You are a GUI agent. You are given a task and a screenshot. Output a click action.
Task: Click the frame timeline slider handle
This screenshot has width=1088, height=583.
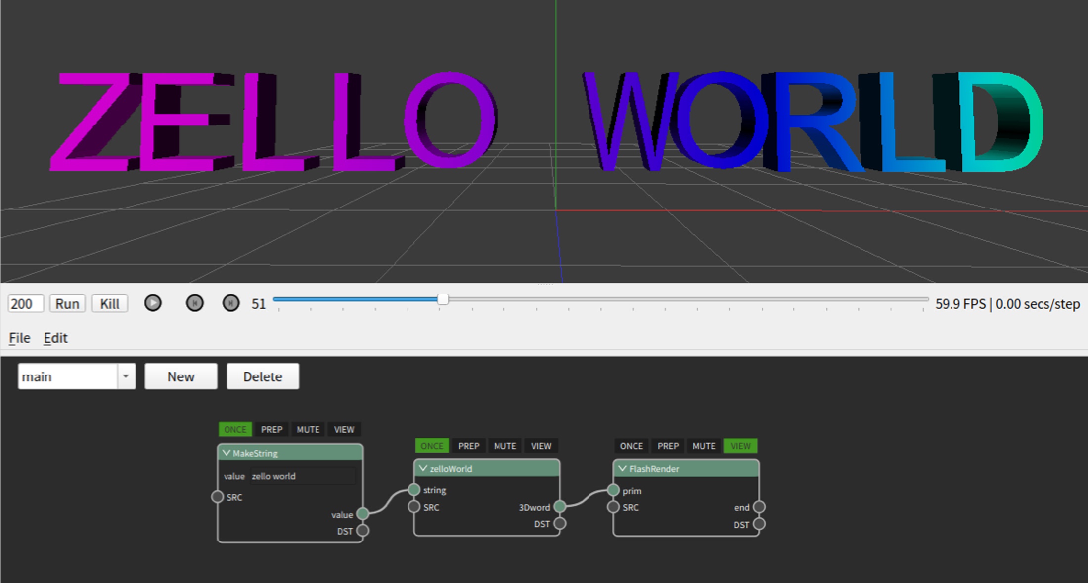click(443, 299)
